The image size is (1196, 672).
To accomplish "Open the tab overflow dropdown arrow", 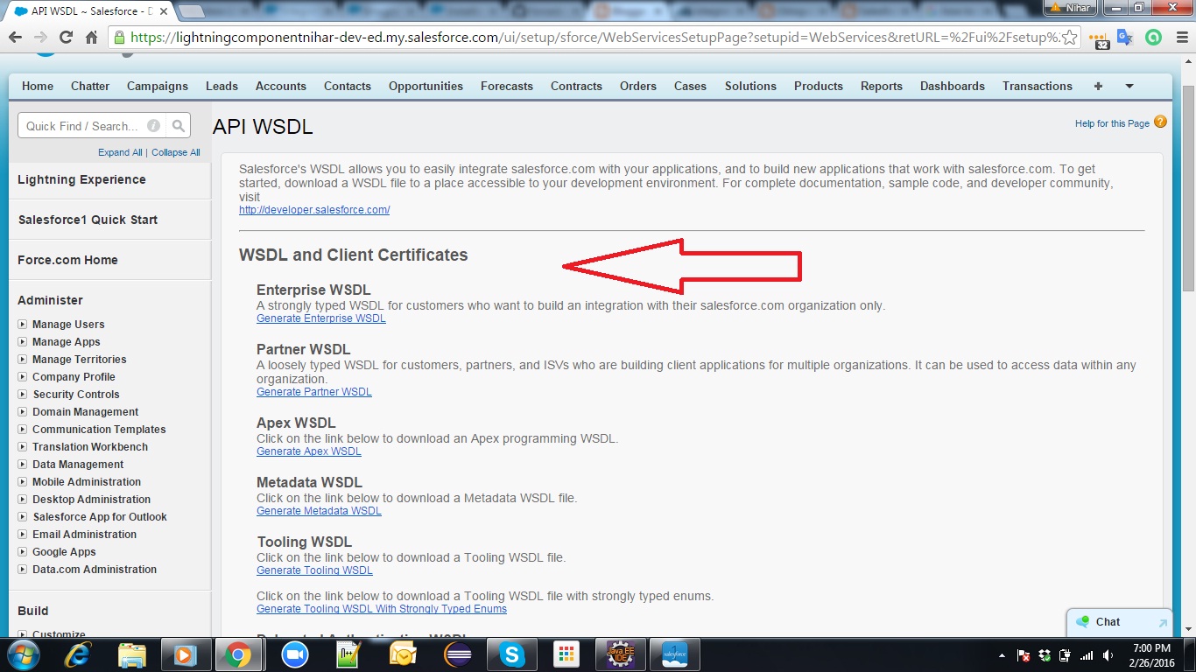I will click(x=1129, y=86).
